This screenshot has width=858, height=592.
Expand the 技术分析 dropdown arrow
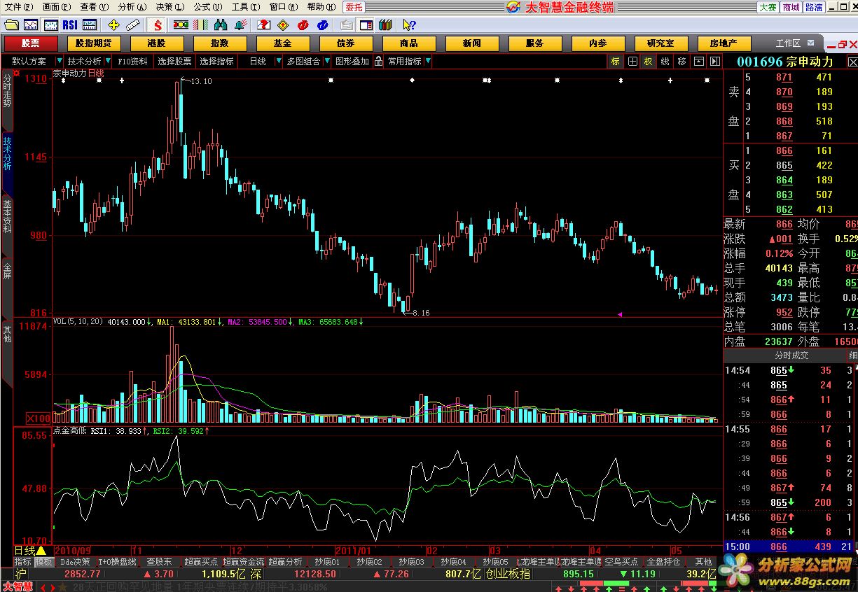coord(109,62)
